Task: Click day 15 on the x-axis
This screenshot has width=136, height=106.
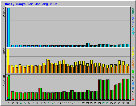Action: coord(64,103)
